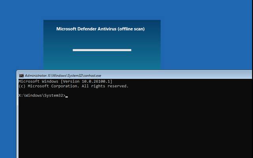Click the 'Microsoft Defender Antivirus (offline scan)' heading
Viewport: 253px width, 158px height.
coord(100,29)
